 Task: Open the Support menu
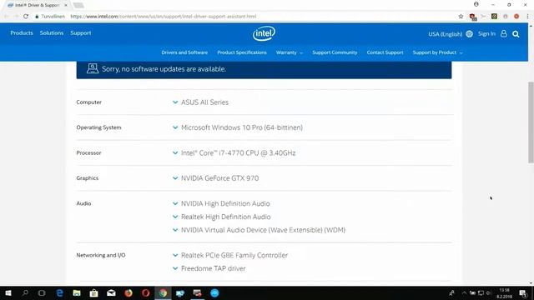(x=81, y=33)
